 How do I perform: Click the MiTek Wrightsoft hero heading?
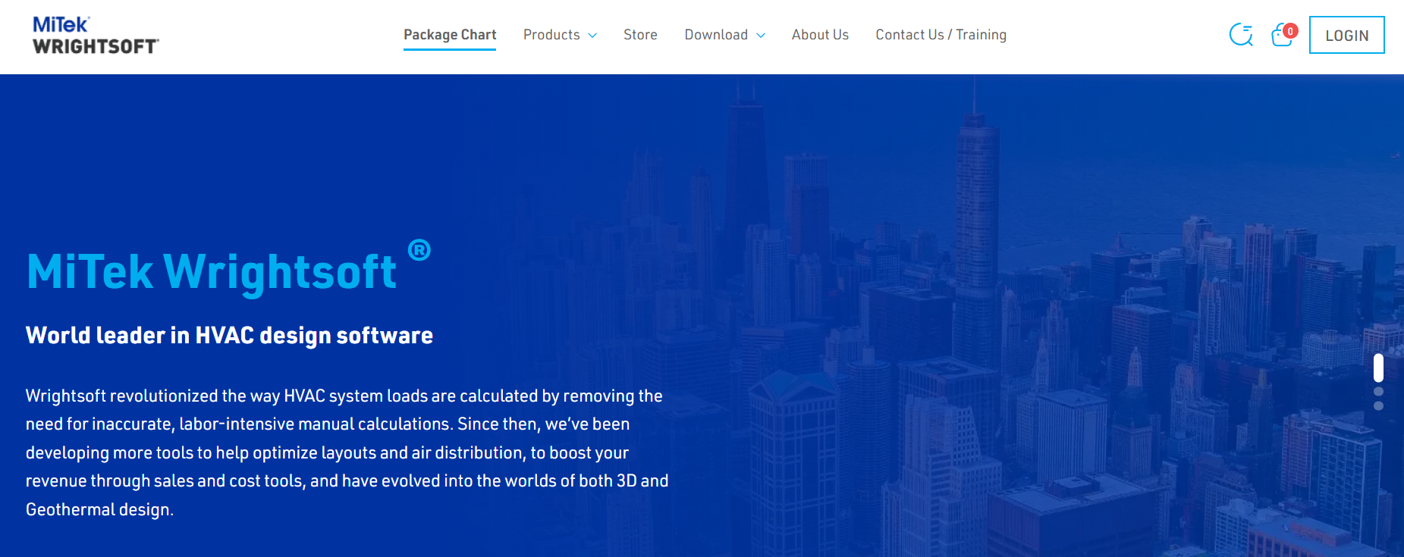click(x=228, y=270)
